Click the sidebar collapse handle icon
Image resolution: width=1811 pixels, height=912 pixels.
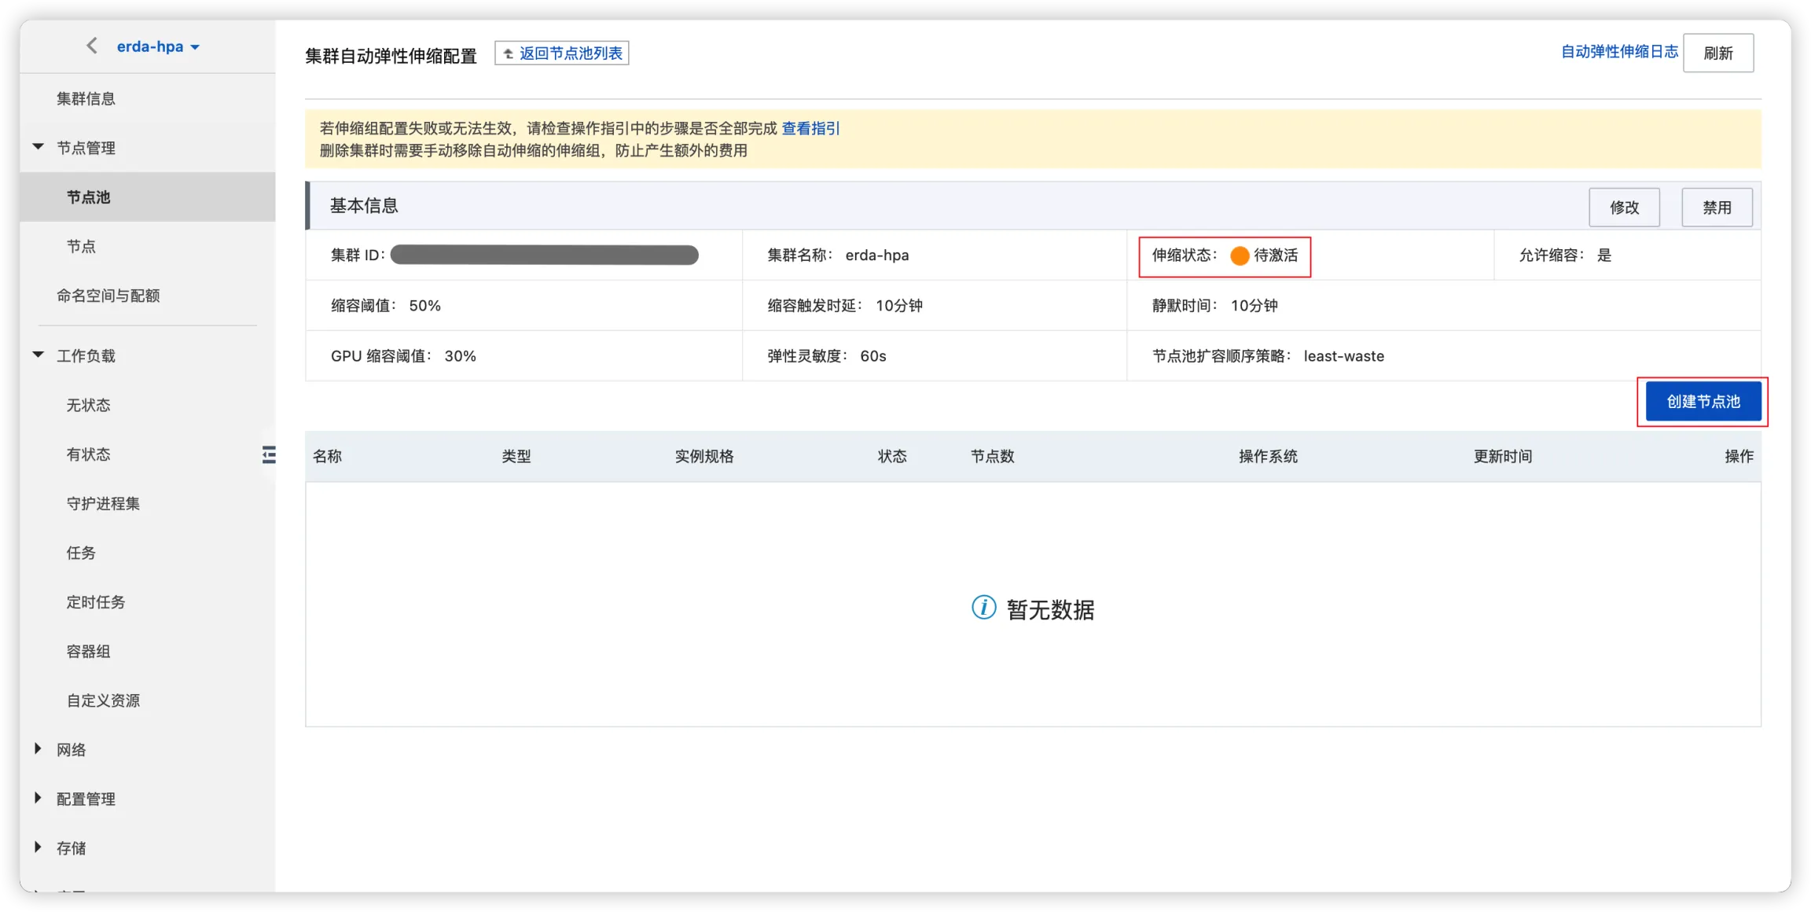coord(269,454)
